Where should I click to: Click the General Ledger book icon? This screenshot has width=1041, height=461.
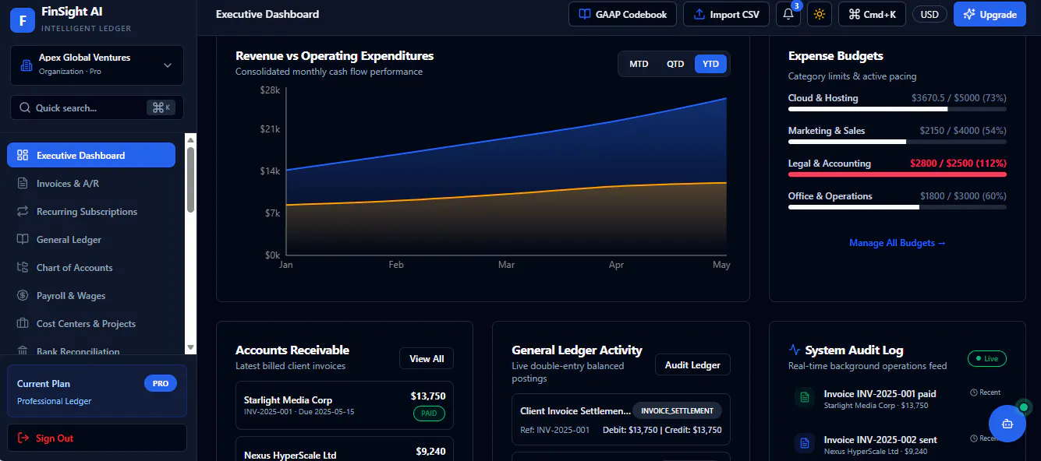coord(23,240)
